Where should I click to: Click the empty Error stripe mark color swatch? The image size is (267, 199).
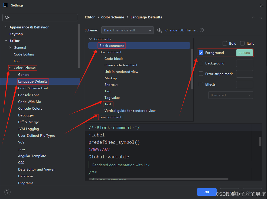245,74
